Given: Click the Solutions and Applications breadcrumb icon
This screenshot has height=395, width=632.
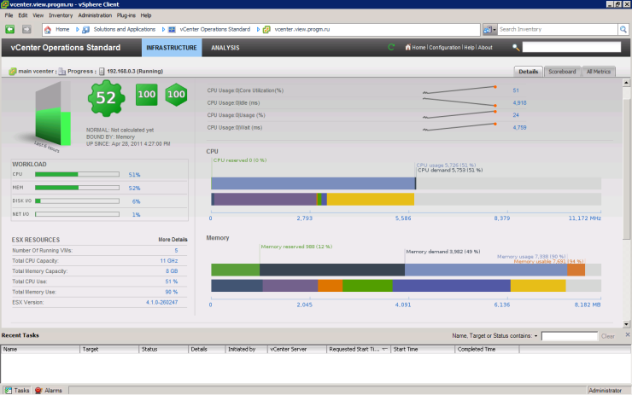Looking at the screenshot, I should coord(86,29).
